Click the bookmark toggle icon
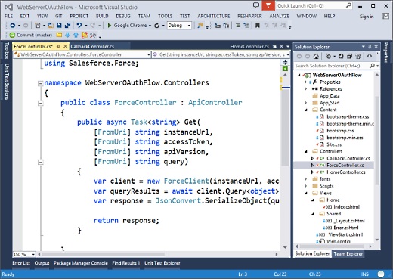 (258, 25)
